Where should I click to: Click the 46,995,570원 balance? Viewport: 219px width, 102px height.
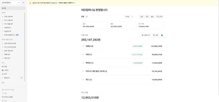coord(157,54)
